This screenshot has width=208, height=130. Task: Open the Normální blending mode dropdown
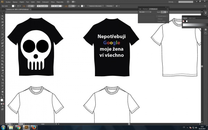(145, 12)
